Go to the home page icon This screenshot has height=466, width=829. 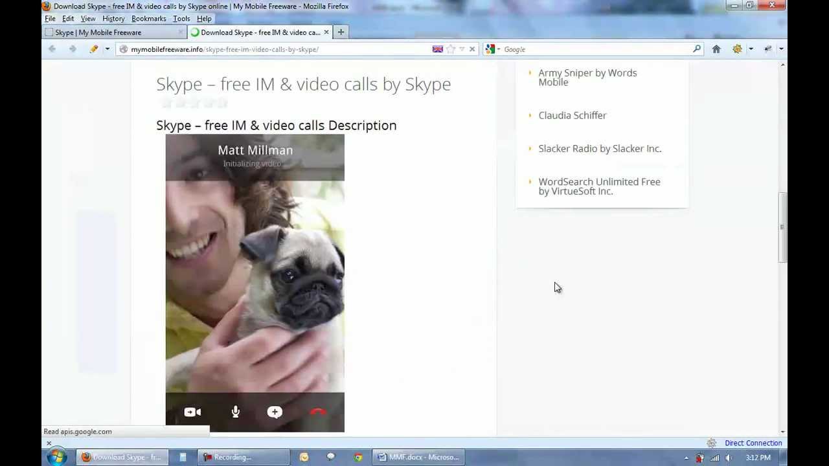(716, 49)
